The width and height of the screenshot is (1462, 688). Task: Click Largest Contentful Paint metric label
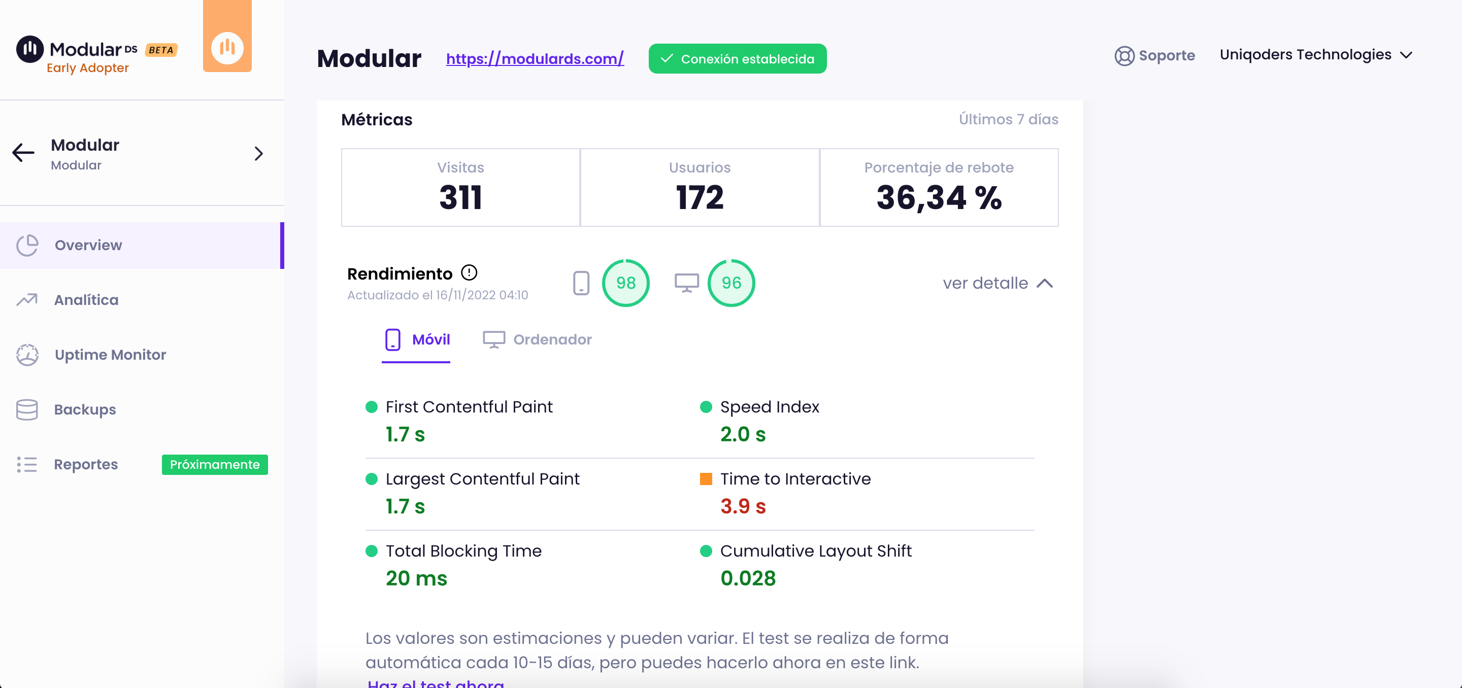click(x=482, y=478)
